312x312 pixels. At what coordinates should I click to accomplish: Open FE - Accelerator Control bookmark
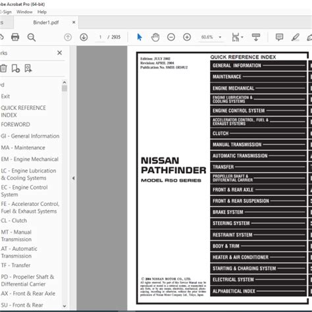pyautogui.click(x=30, y=207)
